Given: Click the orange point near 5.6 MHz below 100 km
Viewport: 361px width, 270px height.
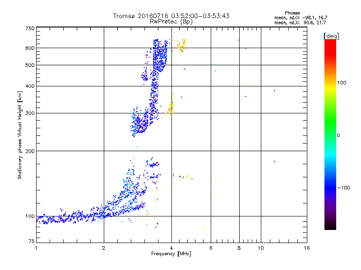Looking at the screenshot, I should pyautogui.click(x=204, y=229).
